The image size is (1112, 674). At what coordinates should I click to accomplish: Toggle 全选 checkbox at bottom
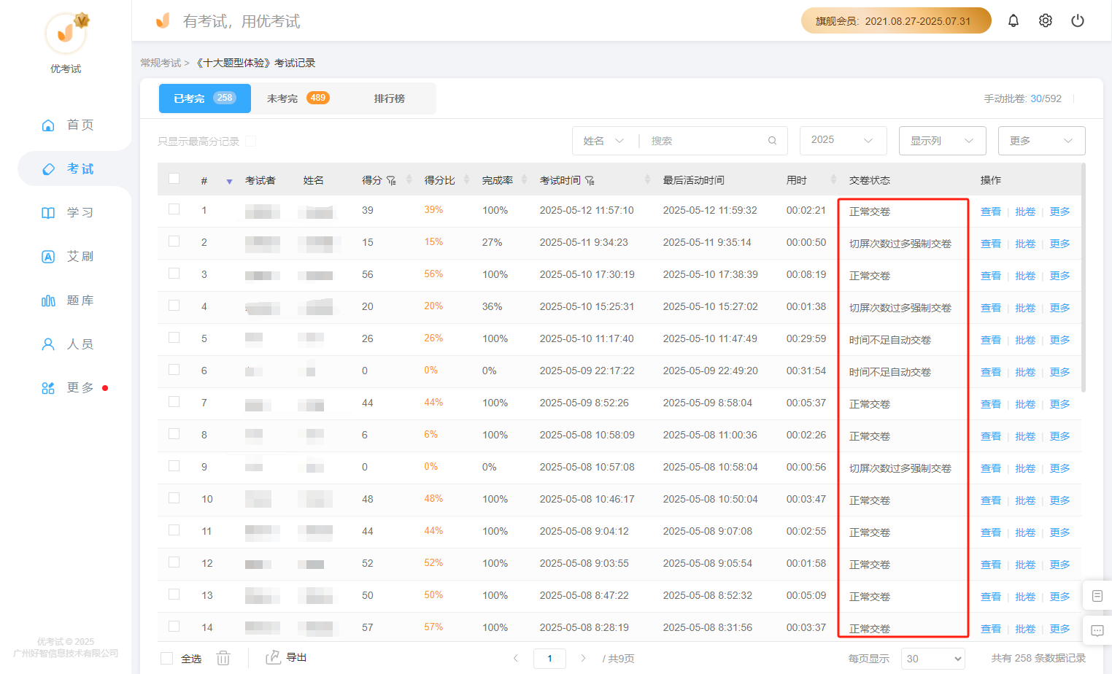(x=166, y=658)
